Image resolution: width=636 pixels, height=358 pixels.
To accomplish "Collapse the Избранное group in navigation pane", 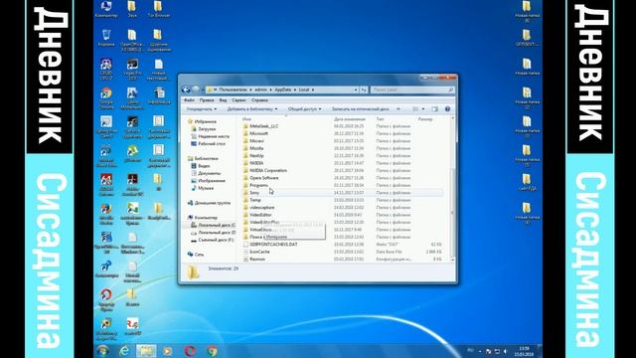I will [202, 121].
